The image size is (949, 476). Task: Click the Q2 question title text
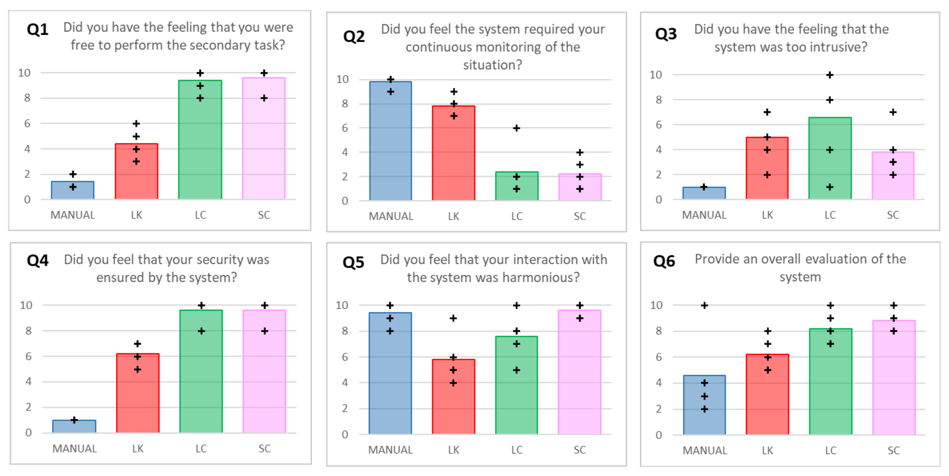492,47
